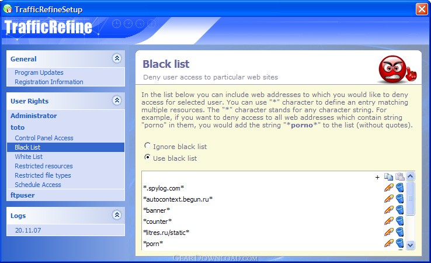Select Ignore black list radio button
431x263 pixels.
(147, 146)
